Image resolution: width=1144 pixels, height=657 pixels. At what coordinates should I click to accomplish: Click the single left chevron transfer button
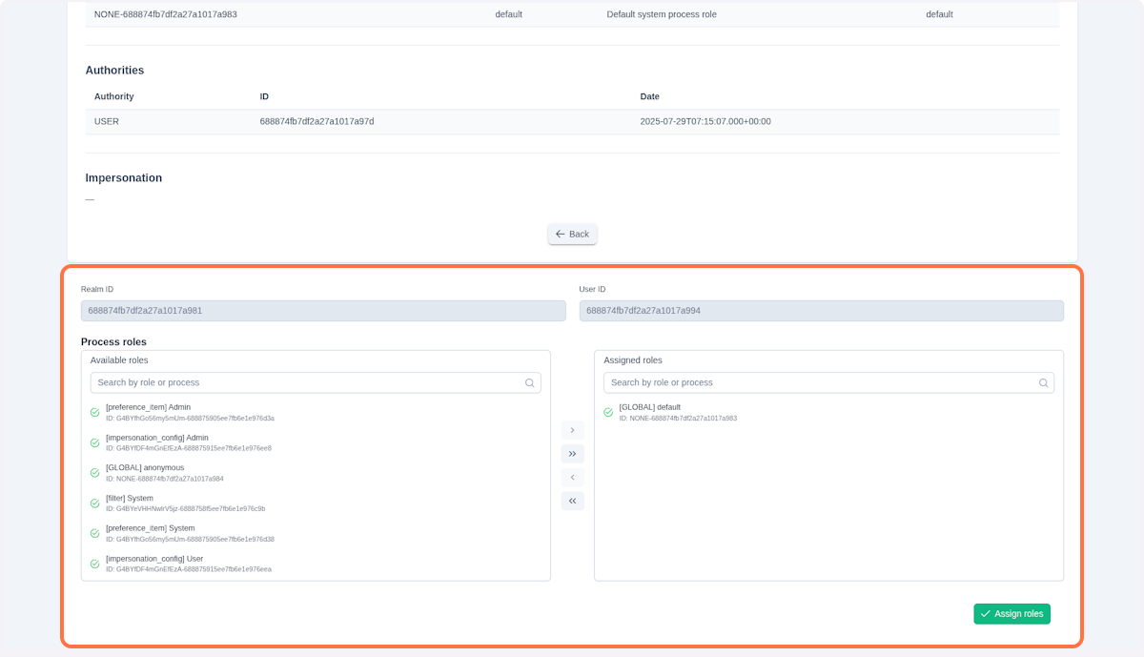pyautogui.click(x=572, y=477)
